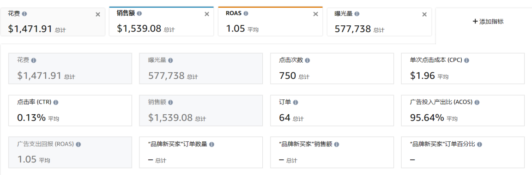Click info icon next to "品牌新买家"订单百分比
The width and height of the screenshot is (532, 175).
(x=479, y=144)
